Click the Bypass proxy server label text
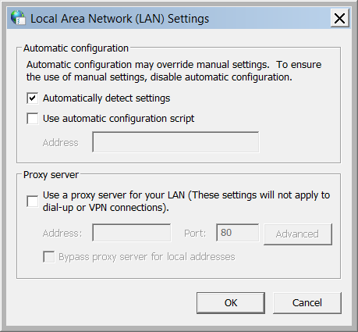The height and width of the screenshot is (332, 358). click(147, 257)
